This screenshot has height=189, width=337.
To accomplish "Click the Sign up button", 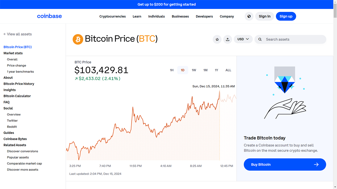I will (286, 16).
